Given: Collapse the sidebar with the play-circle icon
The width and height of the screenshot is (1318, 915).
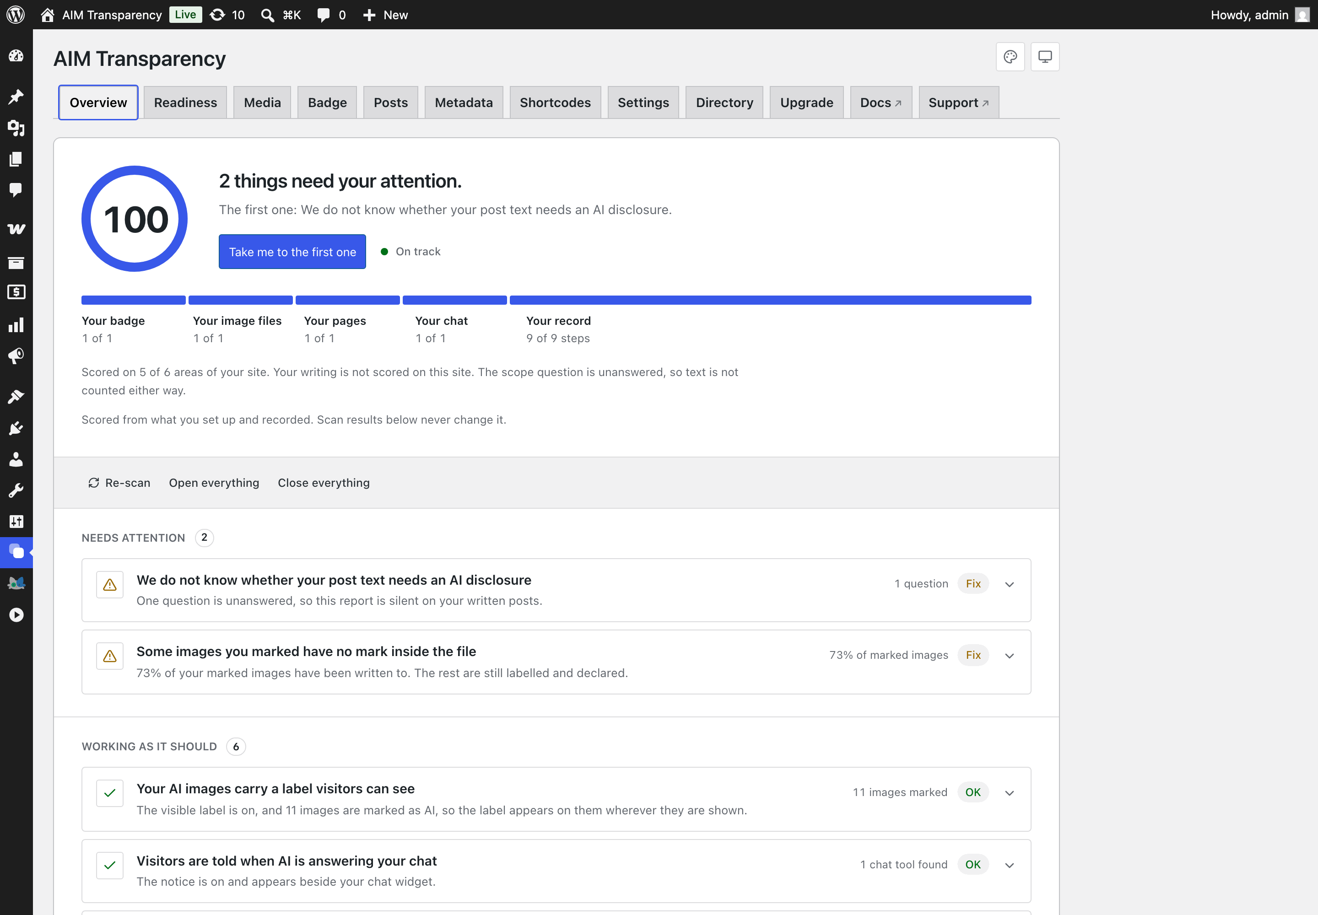Looking at the screenshot, I should click(x=16, y=615).
